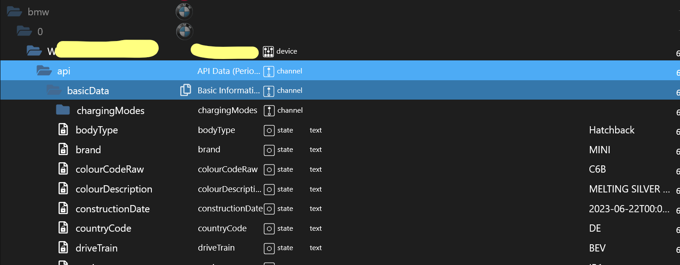This screenshot has width=680, height=265.
Task: Click state icon in bodyType row
Action: click(269, 130)
